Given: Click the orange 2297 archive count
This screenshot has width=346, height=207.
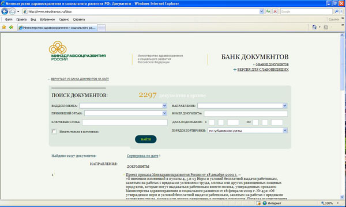Looking at the screenshot, I should 148,95.
